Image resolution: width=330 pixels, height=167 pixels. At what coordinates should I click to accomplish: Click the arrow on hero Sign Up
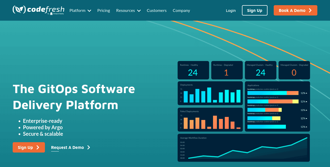[x=38, y=147]
